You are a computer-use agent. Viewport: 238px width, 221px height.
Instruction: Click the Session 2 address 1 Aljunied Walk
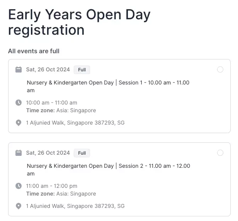coord(75,206)
